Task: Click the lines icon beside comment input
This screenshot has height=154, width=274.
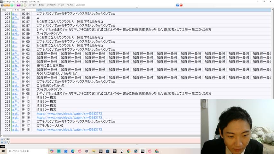Action: [x=5, y=142]
